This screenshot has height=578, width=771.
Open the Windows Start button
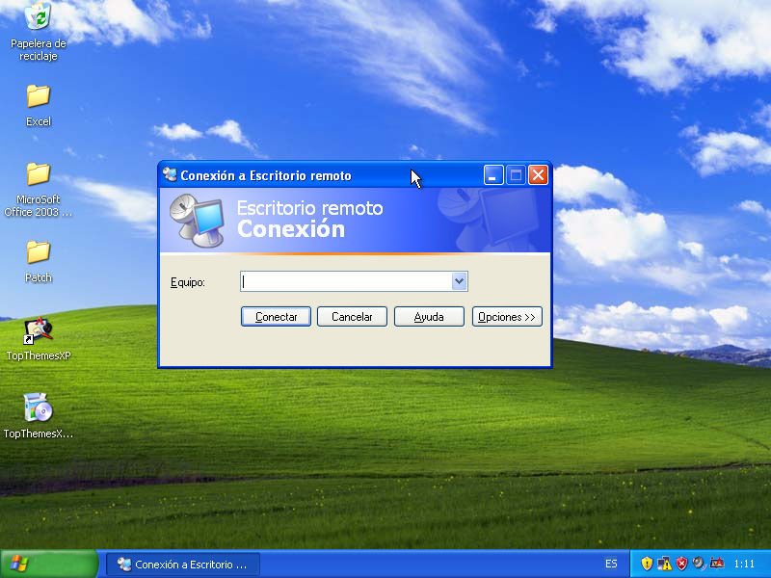tap(49, 564)
